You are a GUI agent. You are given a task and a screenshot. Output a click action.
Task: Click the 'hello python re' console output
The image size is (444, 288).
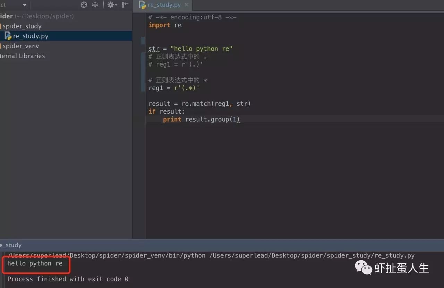click(35, 263)
